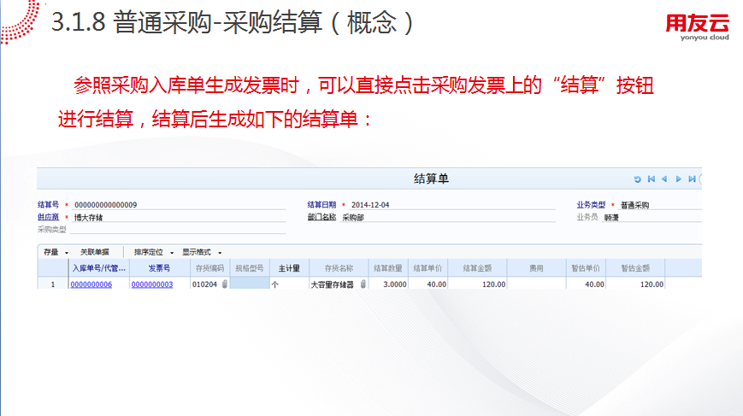The image size is (743, 416).
Task: Click the 暂估金额 column header
Action: coord(636,268)
